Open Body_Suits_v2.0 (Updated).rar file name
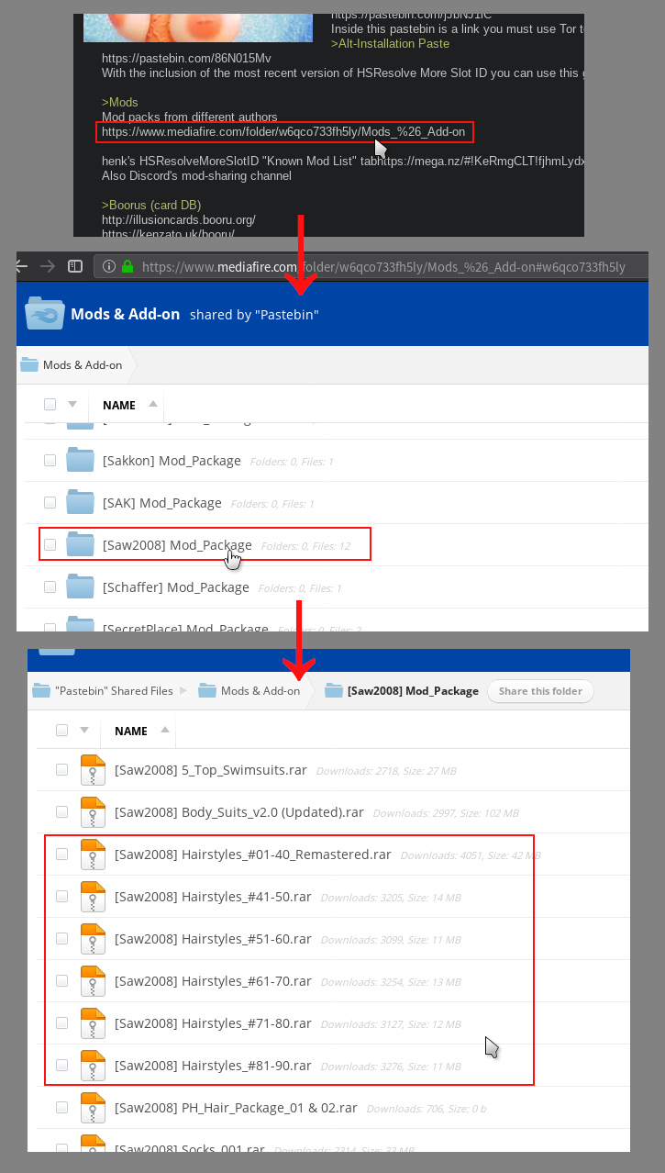 [x=239, y=812]
